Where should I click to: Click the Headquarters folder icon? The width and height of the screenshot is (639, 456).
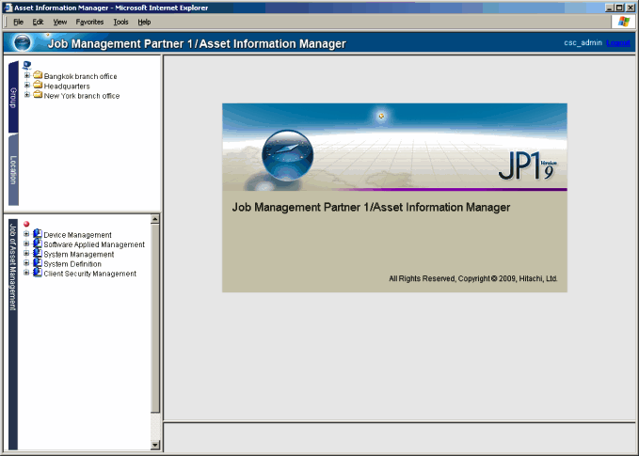(38, 86)
